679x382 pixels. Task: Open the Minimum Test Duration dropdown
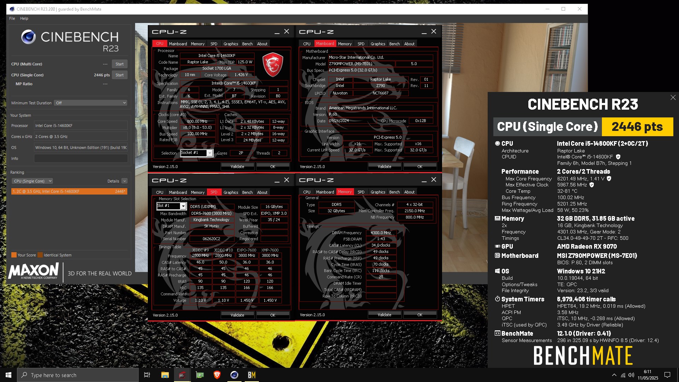pyautogui.click(x=91, y=103)
